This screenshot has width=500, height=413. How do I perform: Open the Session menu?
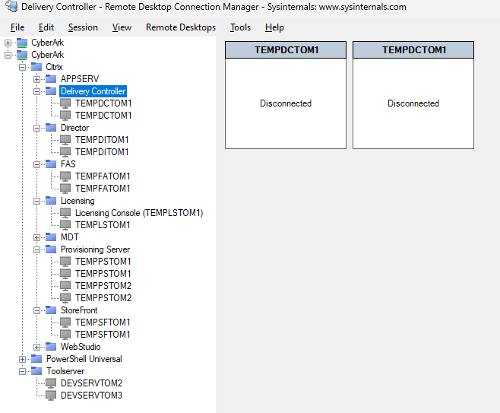click(83, 27)
